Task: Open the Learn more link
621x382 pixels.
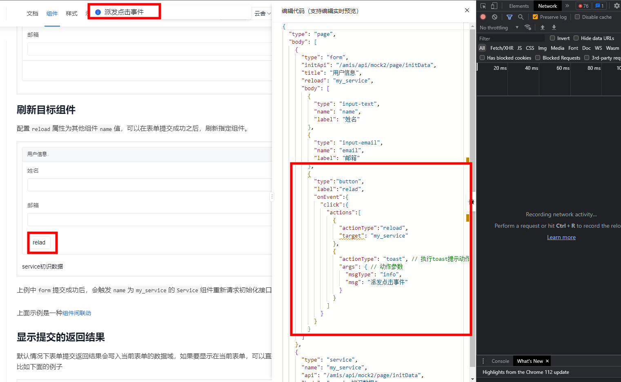Action: pos(561,237)
